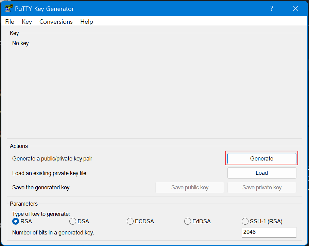Open the File menu
The width and height of the screenshot is (309, 246).
tap(10, 22)
